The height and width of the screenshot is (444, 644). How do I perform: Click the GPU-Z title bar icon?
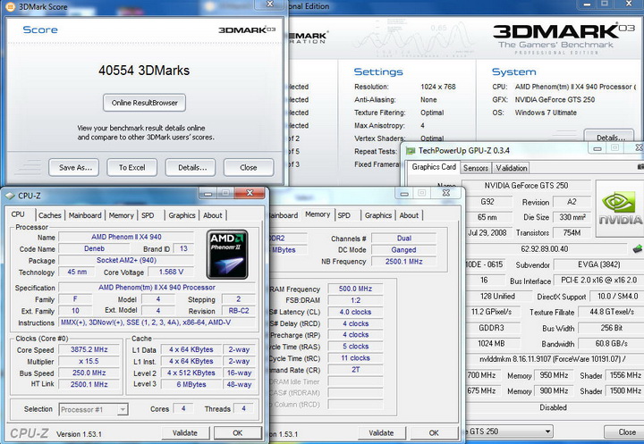click(411, 151)
